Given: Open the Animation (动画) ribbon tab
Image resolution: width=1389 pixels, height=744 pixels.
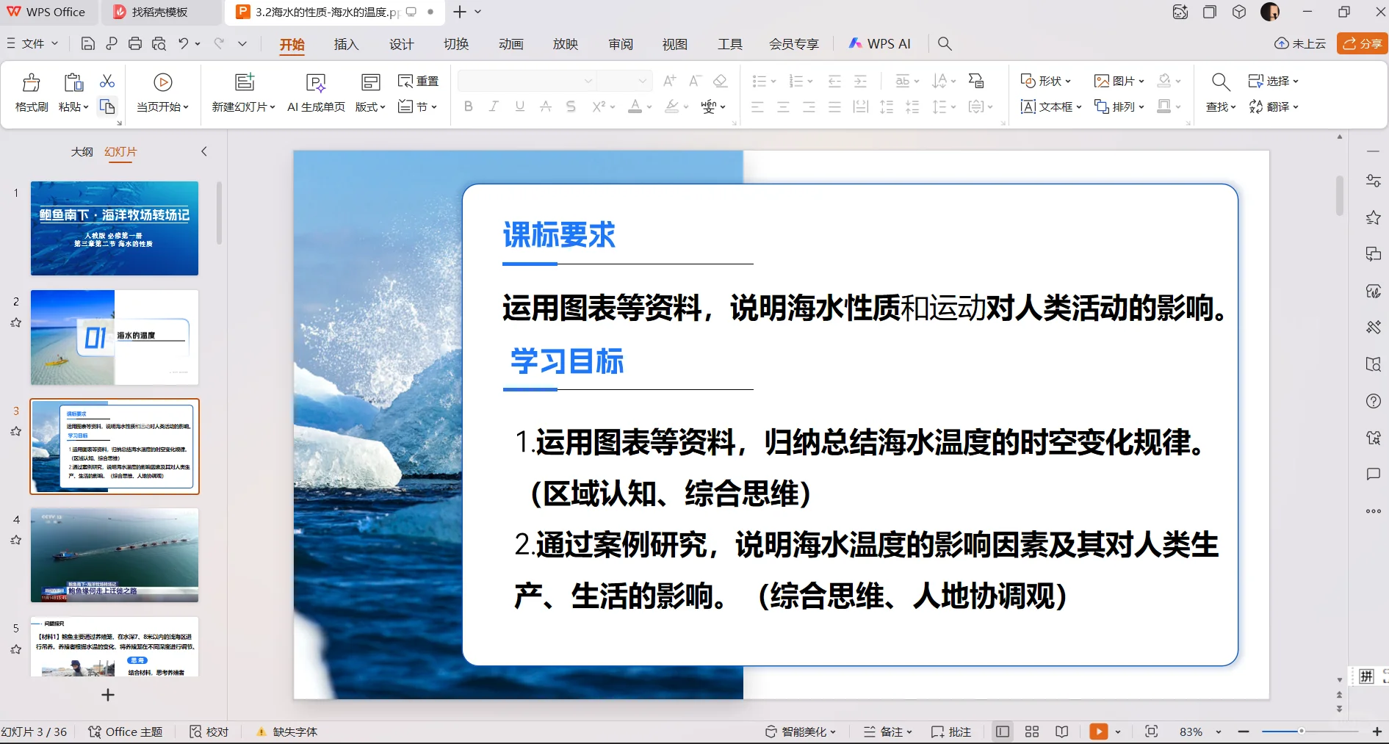Looking at the screenshot, I should [x=510, y=44].
